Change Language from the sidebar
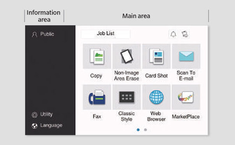This screenshot has width=235, height=145. point(47,126)
